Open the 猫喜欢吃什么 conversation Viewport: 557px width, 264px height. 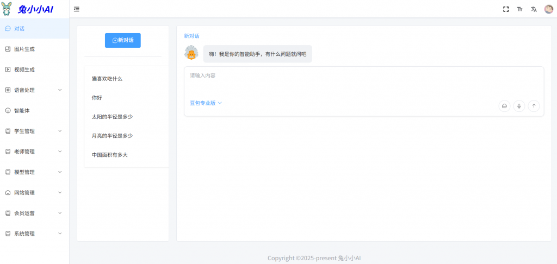pos(107,79)
